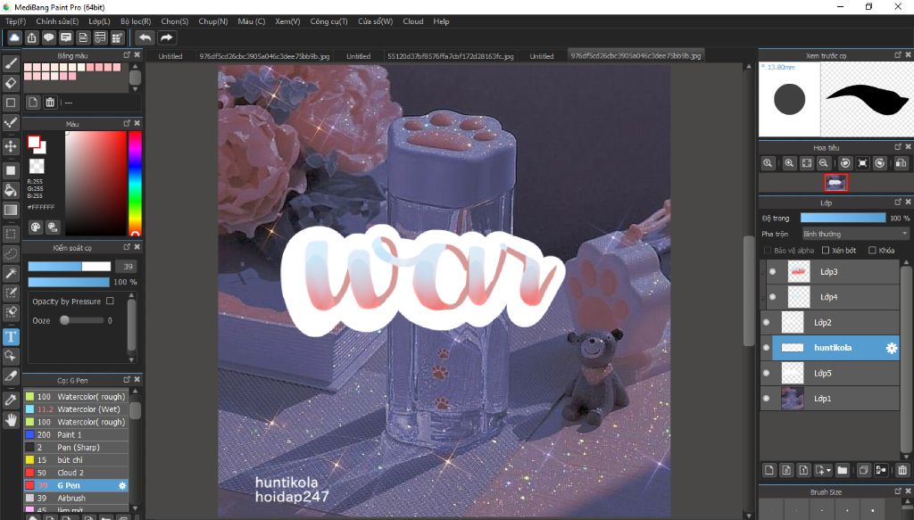Click the rainbow hue bar
This screenshot has height=520, width=914.
(135, 183)
